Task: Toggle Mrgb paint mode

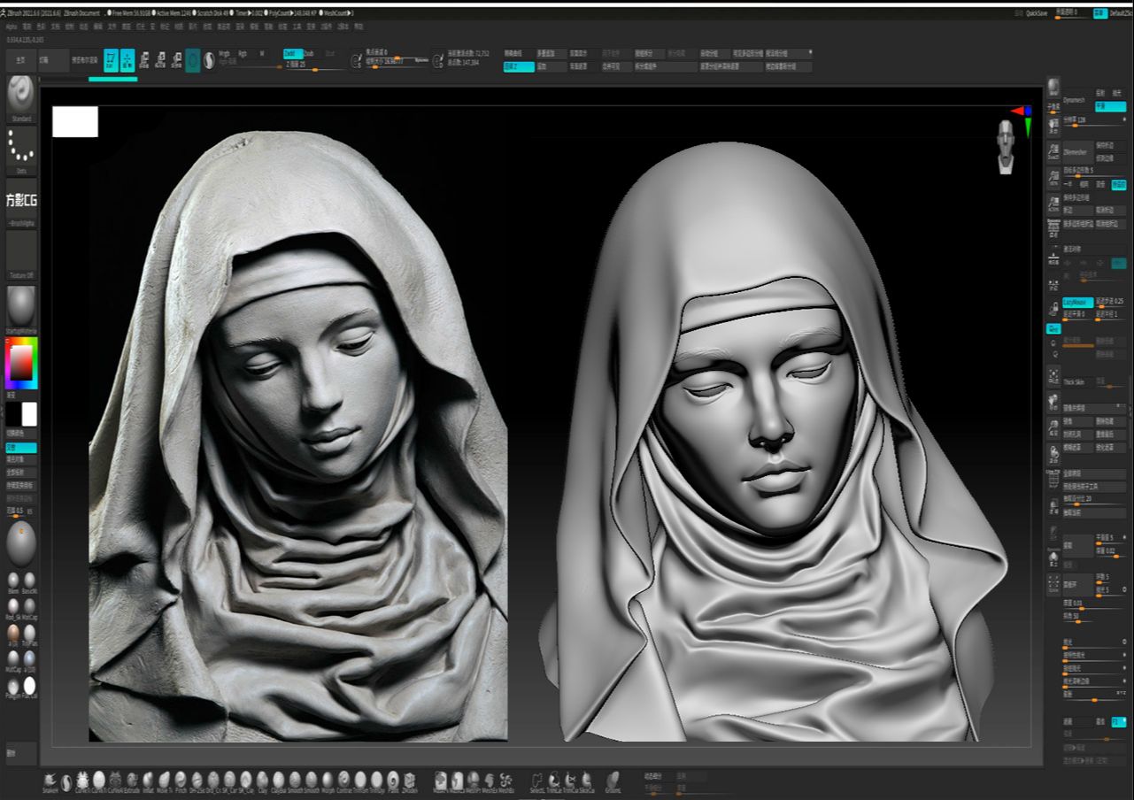Action: tap(224, 53)
